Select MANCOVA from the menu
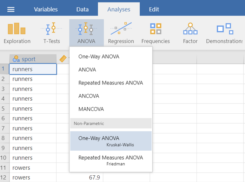Screen dimensions: 245x182 pos(91,109)
